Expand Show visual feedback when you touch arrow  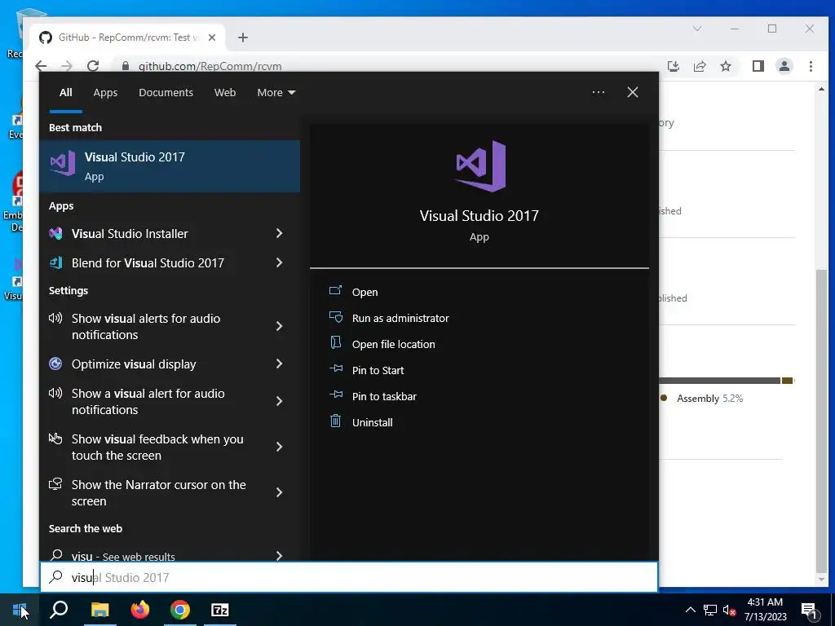coord(279,447)
